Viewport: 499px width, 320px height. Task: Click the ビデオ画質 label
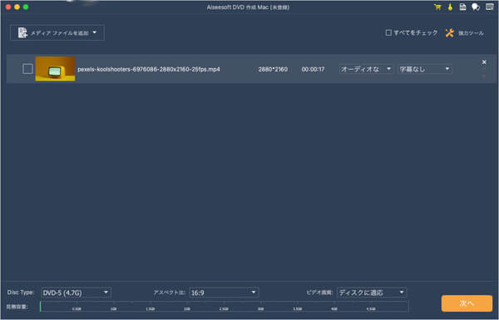point(319,293)
